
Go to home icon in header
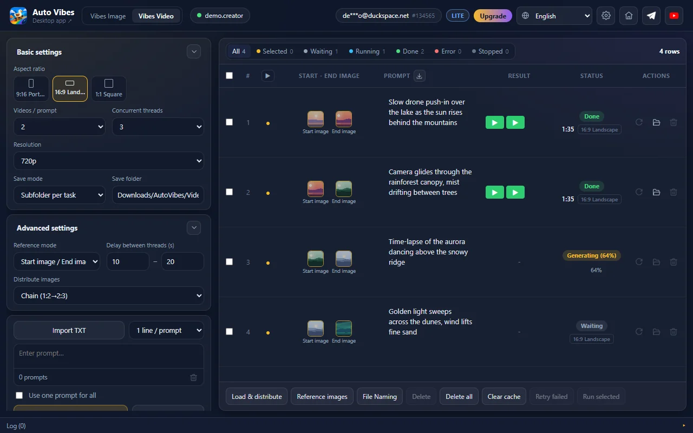coord(629,16)
